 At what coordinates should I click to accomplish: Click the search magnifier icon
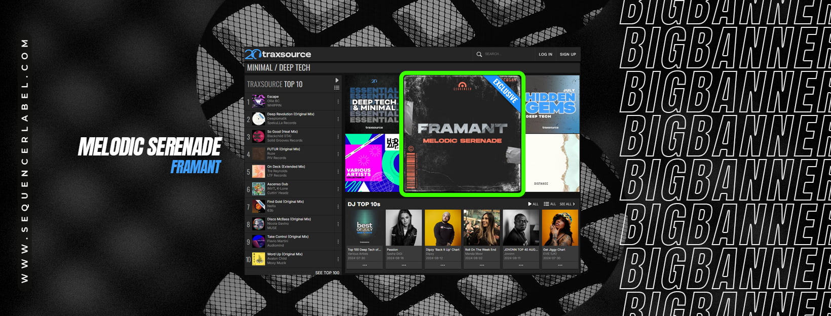click(x=479, y=54)
